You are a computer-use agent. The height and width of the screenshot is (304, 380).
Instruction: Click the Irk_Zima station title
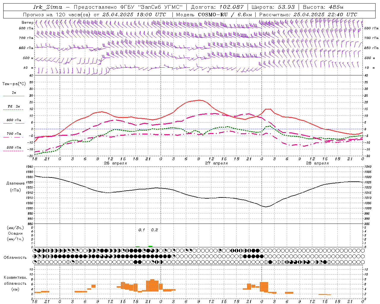click(48, 7)
